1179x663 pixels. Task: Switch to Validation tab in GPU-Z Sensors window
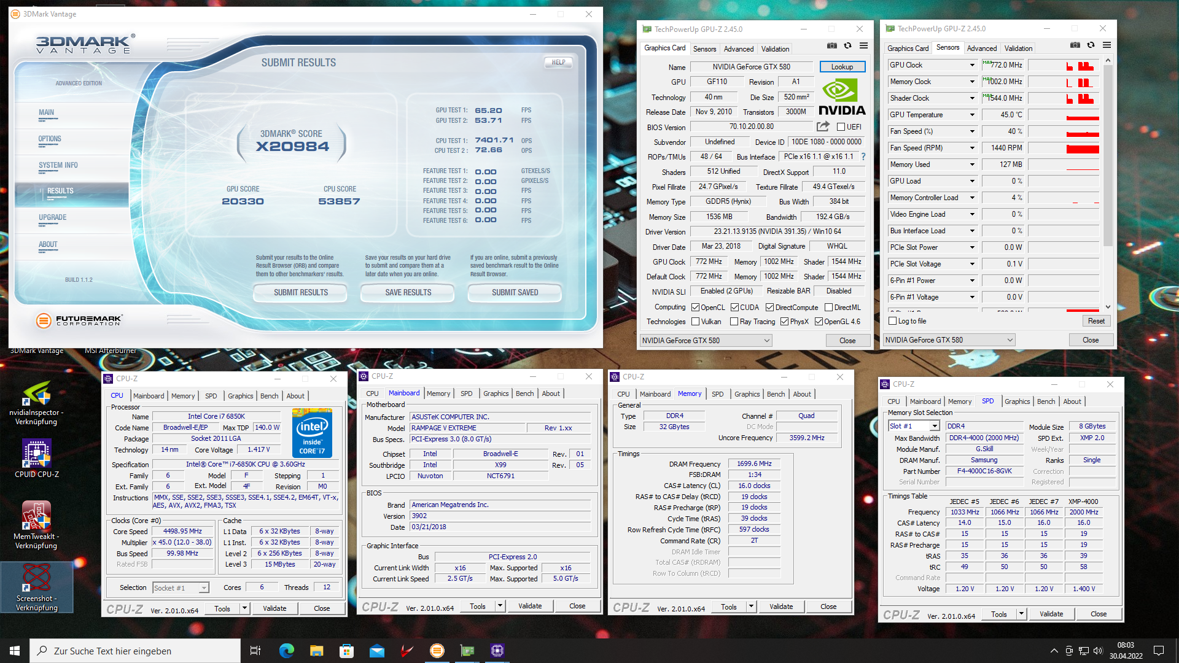click(x=1018, y=48)
